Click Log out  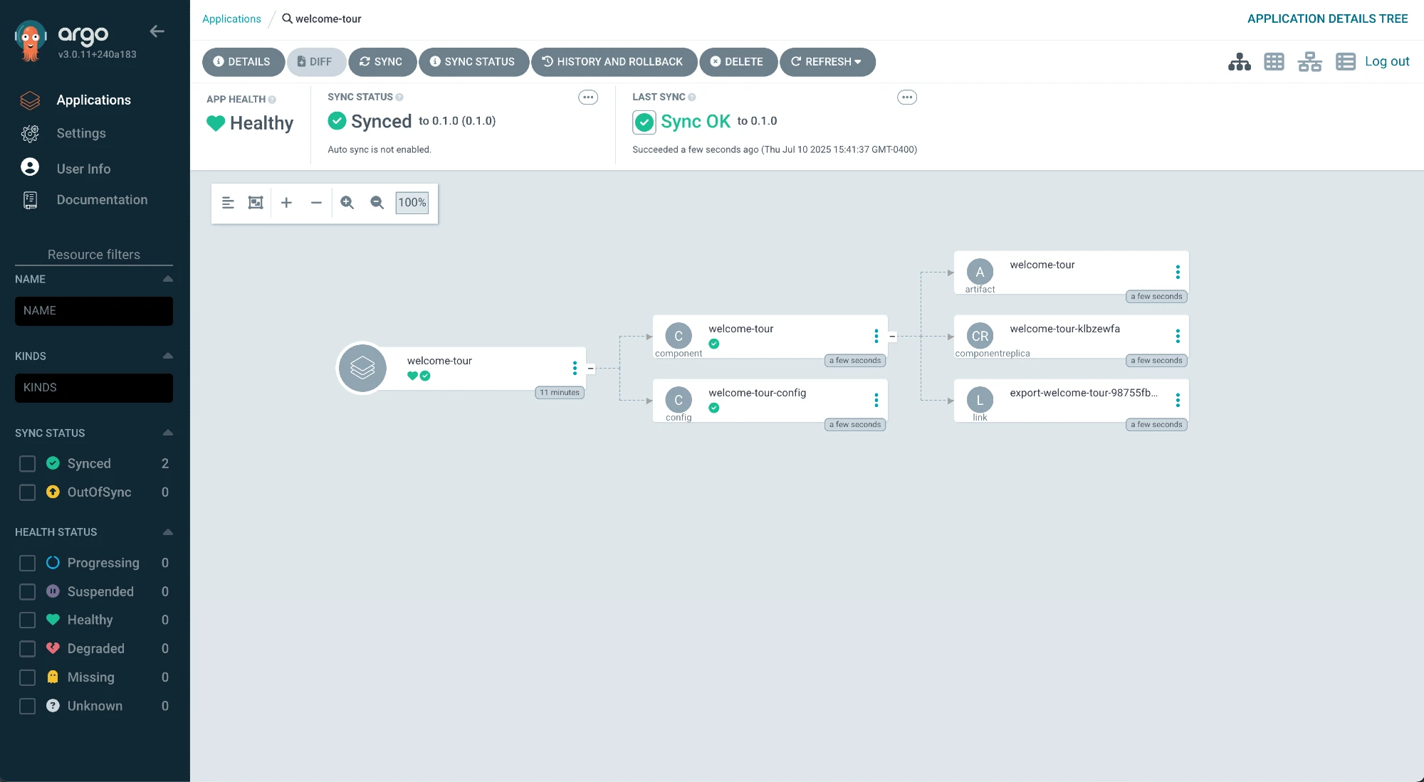tap(1387, 61)
